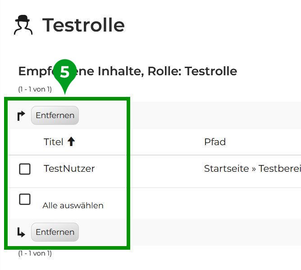Tick the TestNutzer row checkbox
This screenshot has height=270, width=301.
(25, 169)
